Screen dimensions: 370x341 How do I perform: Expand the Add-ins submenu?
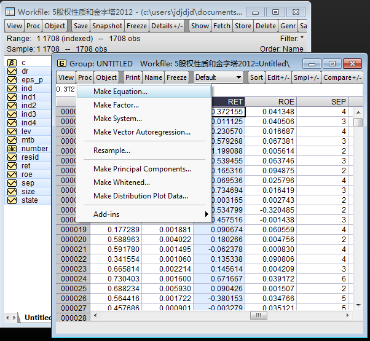pos(144,214)
